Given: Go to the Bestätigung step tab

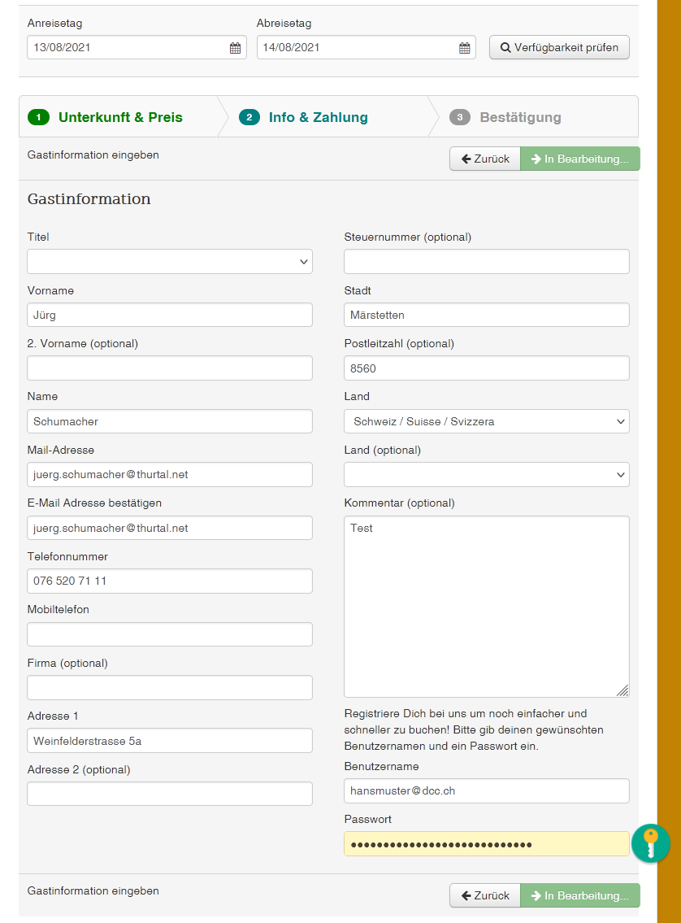Looking at the screenshot, I should point(520,117).
